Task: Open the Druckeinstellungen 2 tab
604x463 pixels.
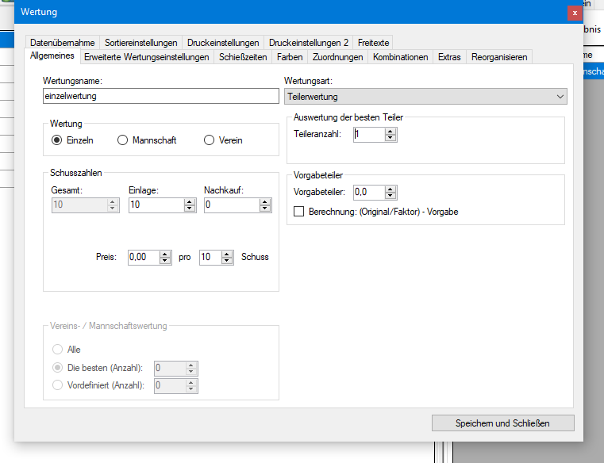Action: click(308, 43)
